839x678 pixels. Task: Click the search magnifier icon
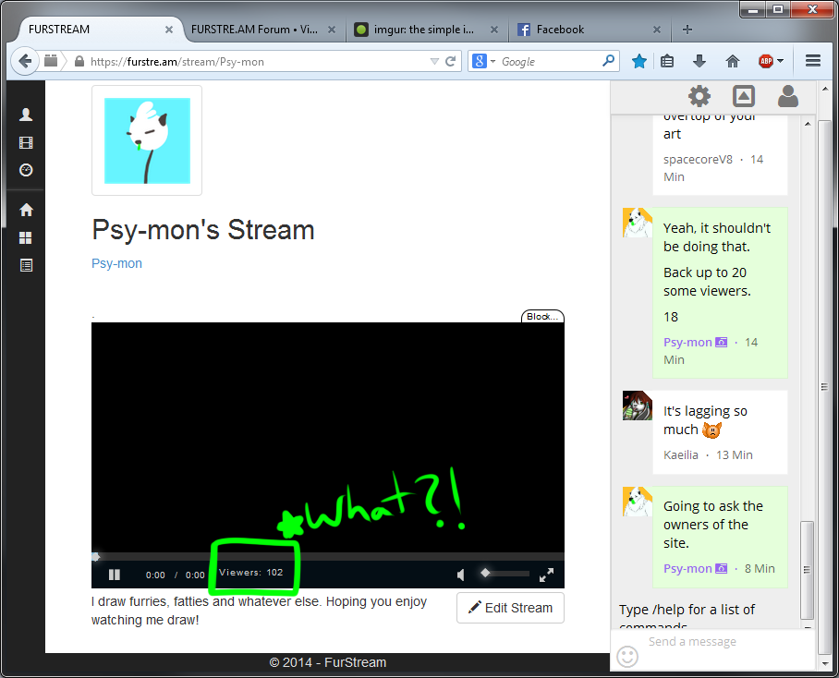point(608,61)
